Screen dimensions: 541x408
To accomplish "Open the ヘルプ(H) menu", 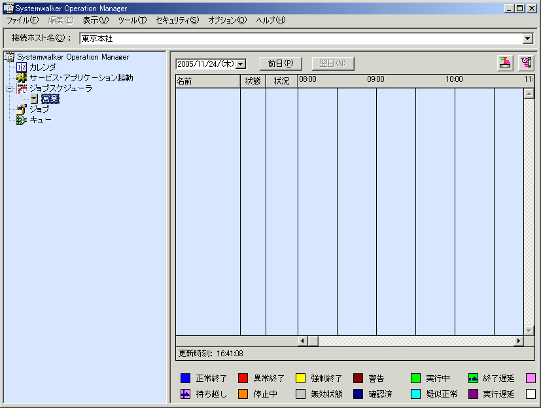I will [271, 20].
